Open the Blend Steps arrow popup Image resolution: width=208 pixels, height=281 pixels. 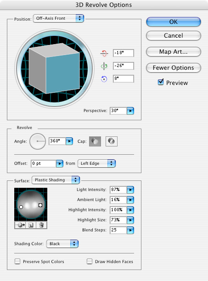[x=130, y=230]
